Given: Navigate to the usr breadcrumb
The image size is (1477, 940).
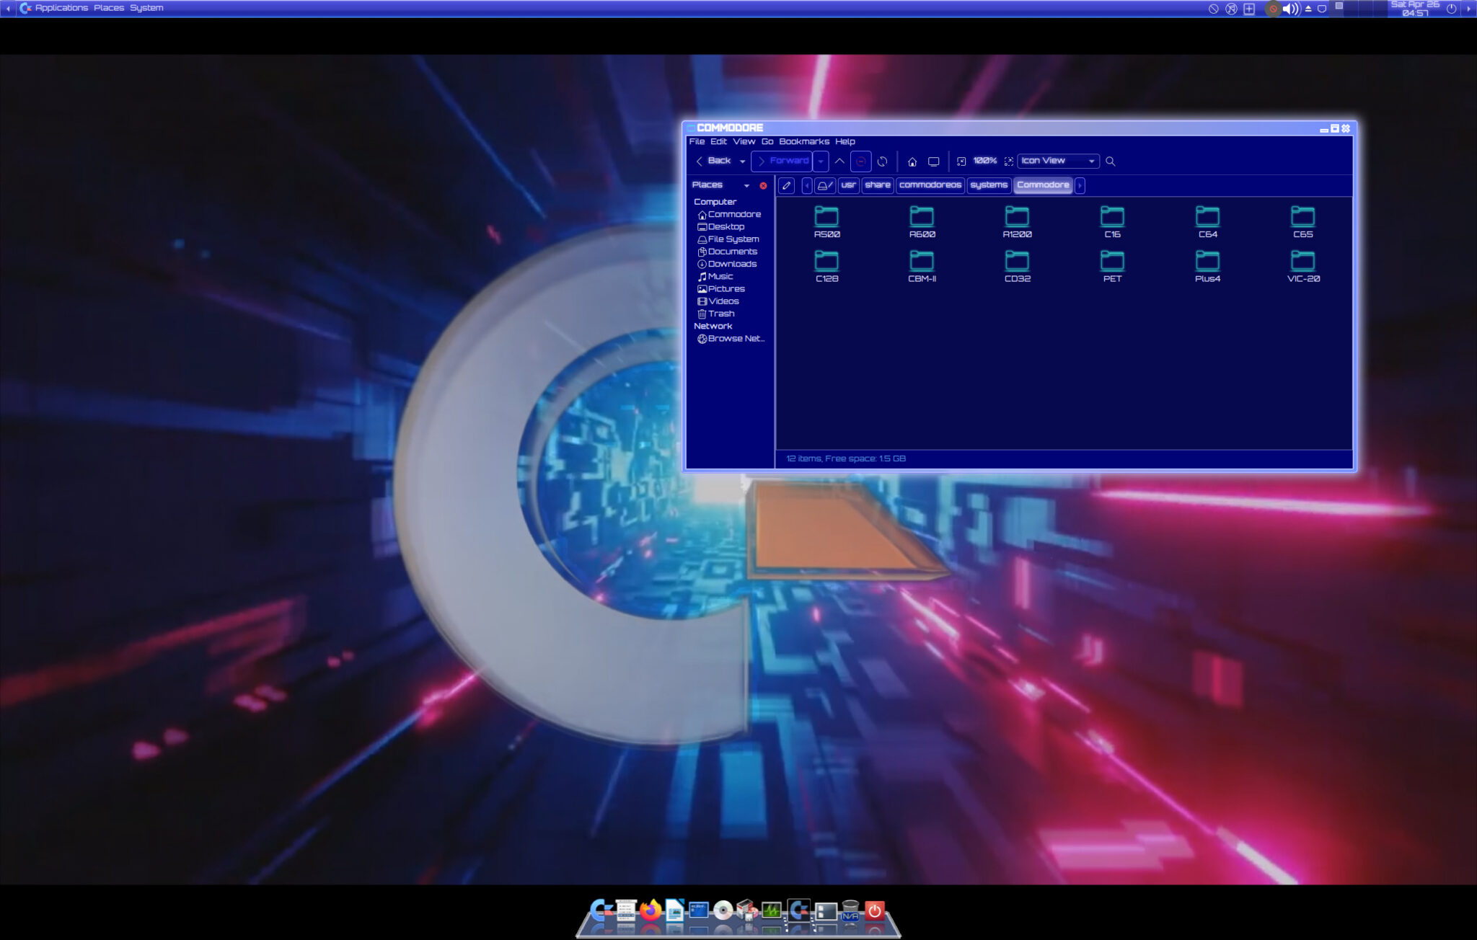Looking at the screenshot, I should click(x=849, y=185).
